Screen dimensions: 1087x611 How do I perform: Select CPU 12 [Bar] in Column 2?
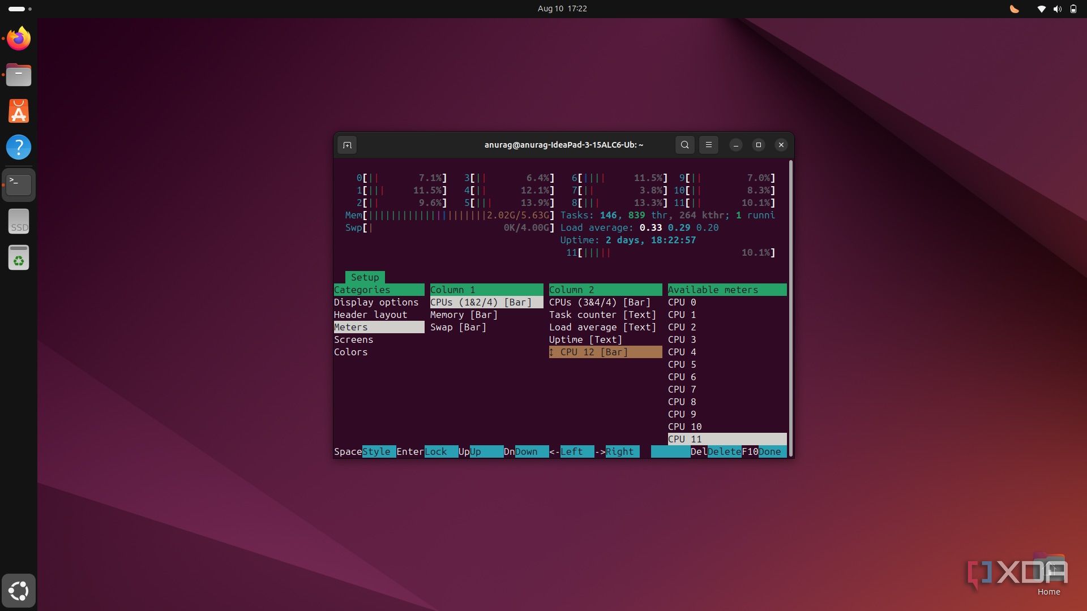(x=606, y=352)
